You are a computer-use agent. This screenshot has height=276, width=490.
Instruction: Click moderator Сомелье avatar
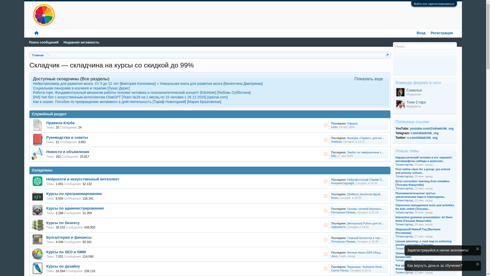point(400,92)
